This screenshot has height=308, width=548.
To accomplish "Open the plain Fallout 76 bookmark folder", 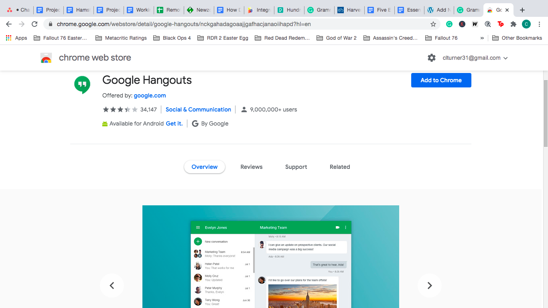I will [441, 38].
